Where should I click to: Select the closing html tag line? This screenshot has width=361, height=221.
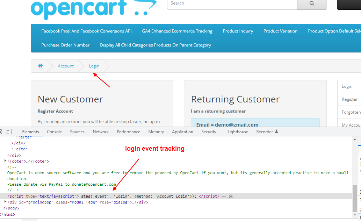pos(7,214)
